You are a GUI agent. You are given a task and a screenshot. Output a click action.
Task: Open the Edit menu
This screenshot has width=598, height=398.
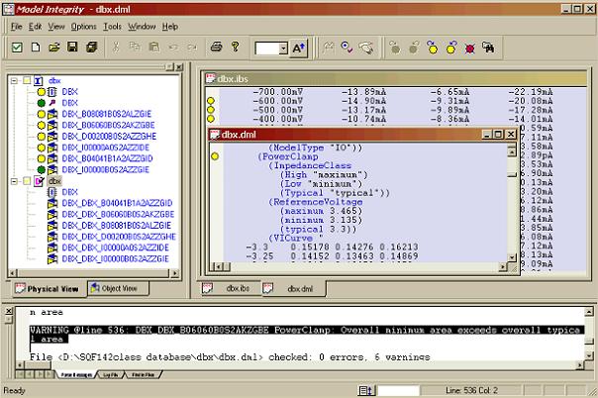coord(35,27)
